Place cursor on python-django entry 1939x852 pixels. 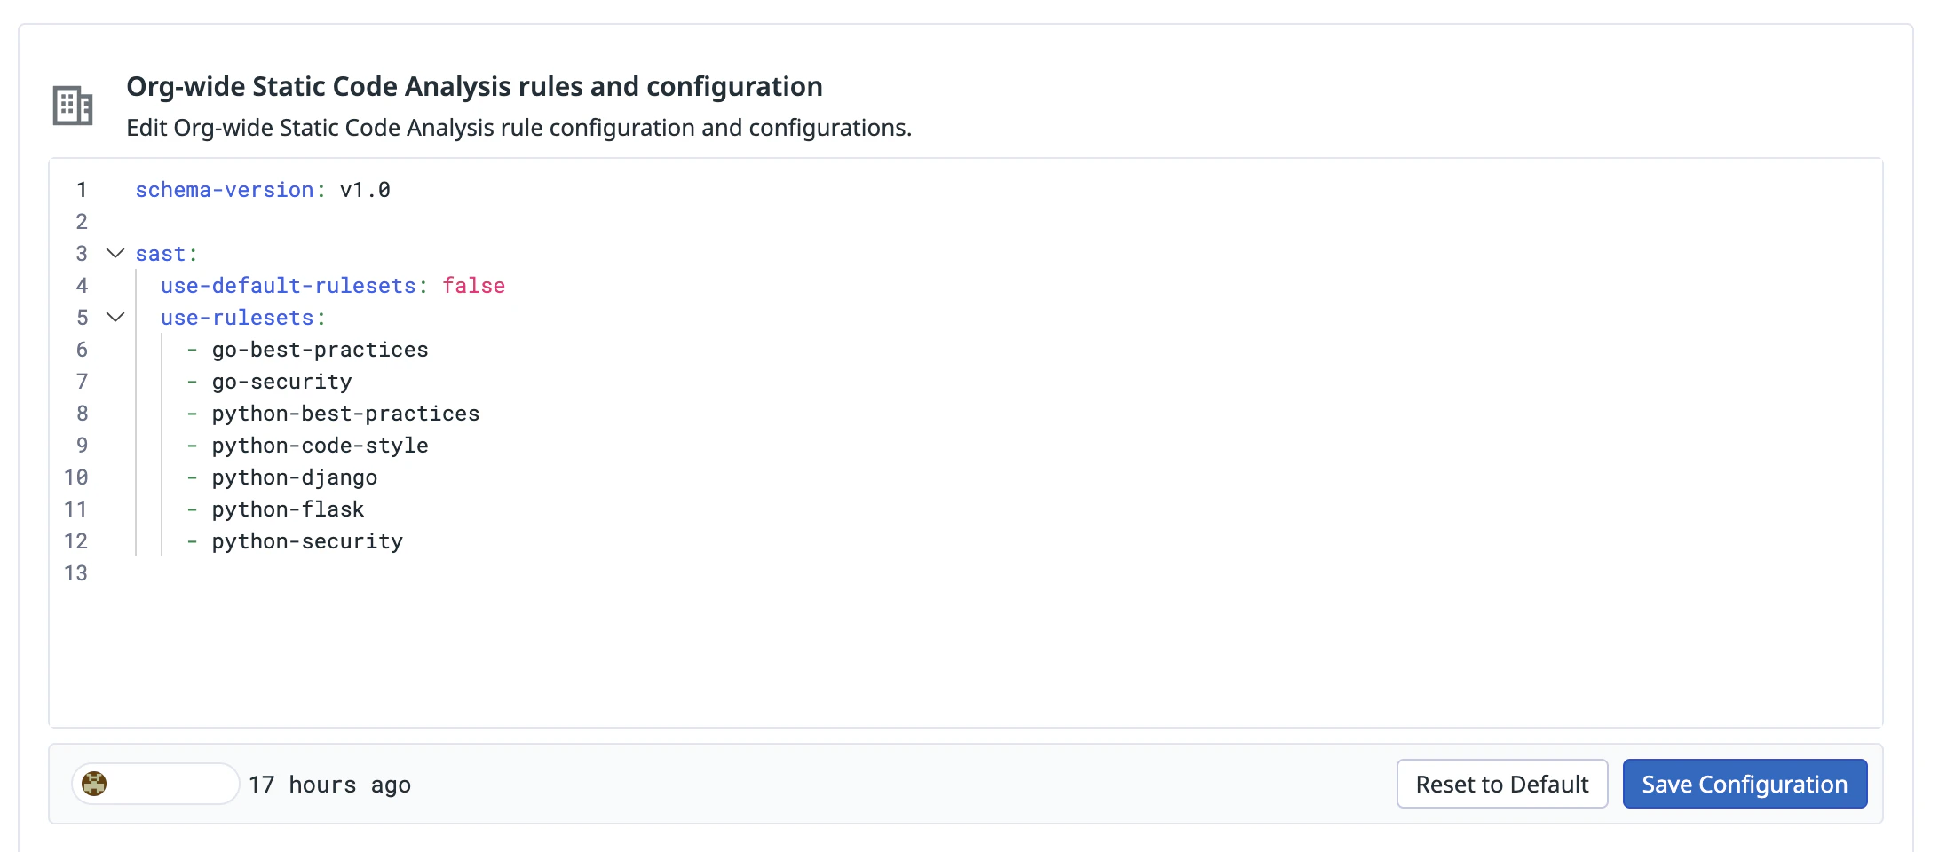[294, 477]
